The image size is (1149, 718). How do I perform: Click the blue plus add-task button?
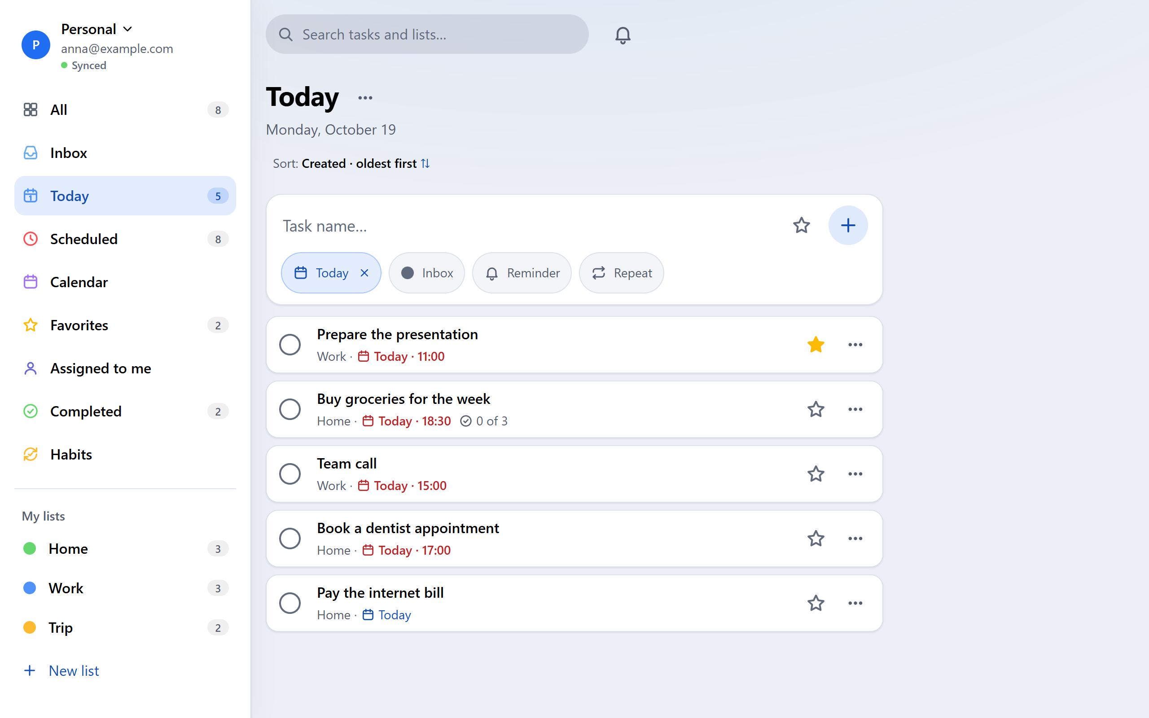[848, 226]
